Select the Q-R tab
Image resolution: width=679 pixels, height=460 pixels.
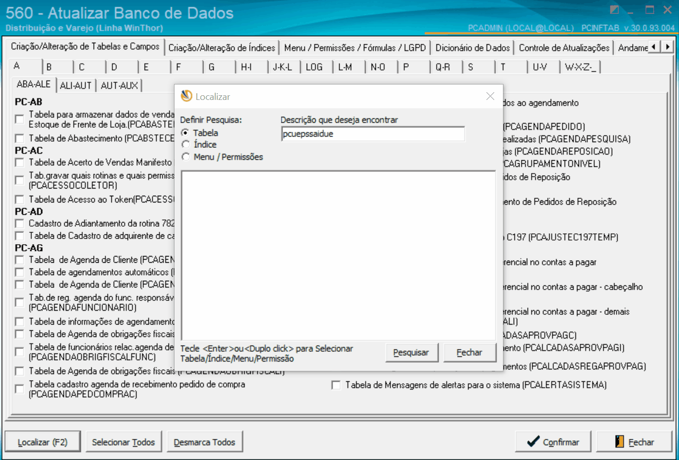tap(446, 67)
